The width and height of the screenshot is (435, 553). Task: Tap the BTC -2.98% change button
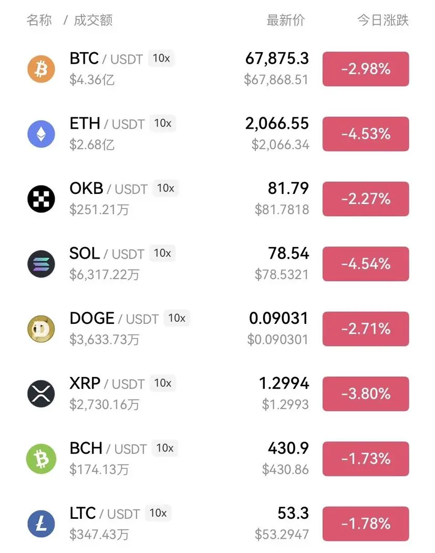point(366,69)
